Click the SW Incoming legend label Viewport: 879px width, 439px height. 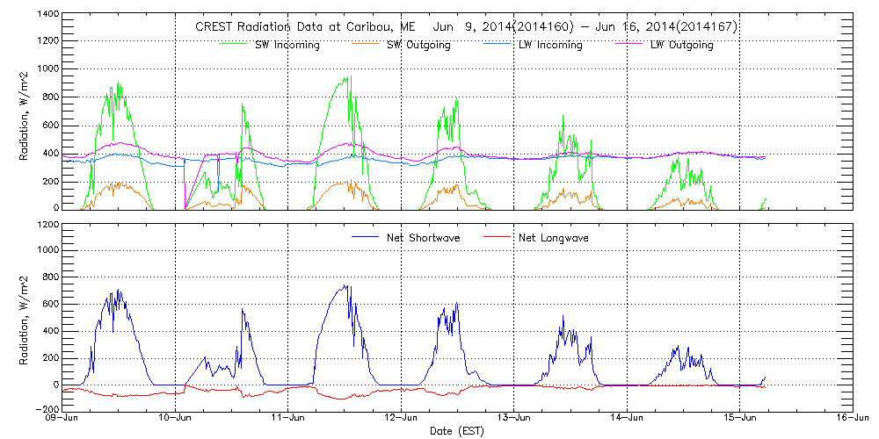(287, 45)
